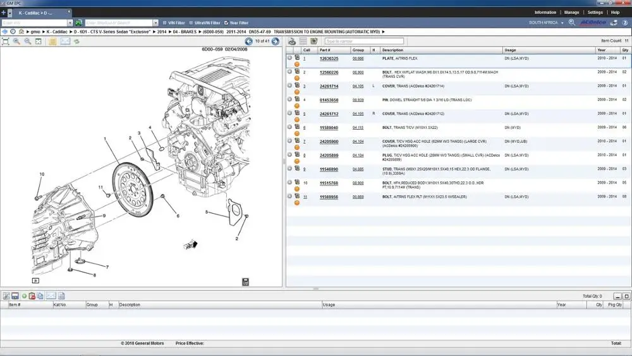Image resolution: width=632 pixels, height=356 pixels.
Task: Expand the VIN entry dropdown arrow
Action: [70, 23]
